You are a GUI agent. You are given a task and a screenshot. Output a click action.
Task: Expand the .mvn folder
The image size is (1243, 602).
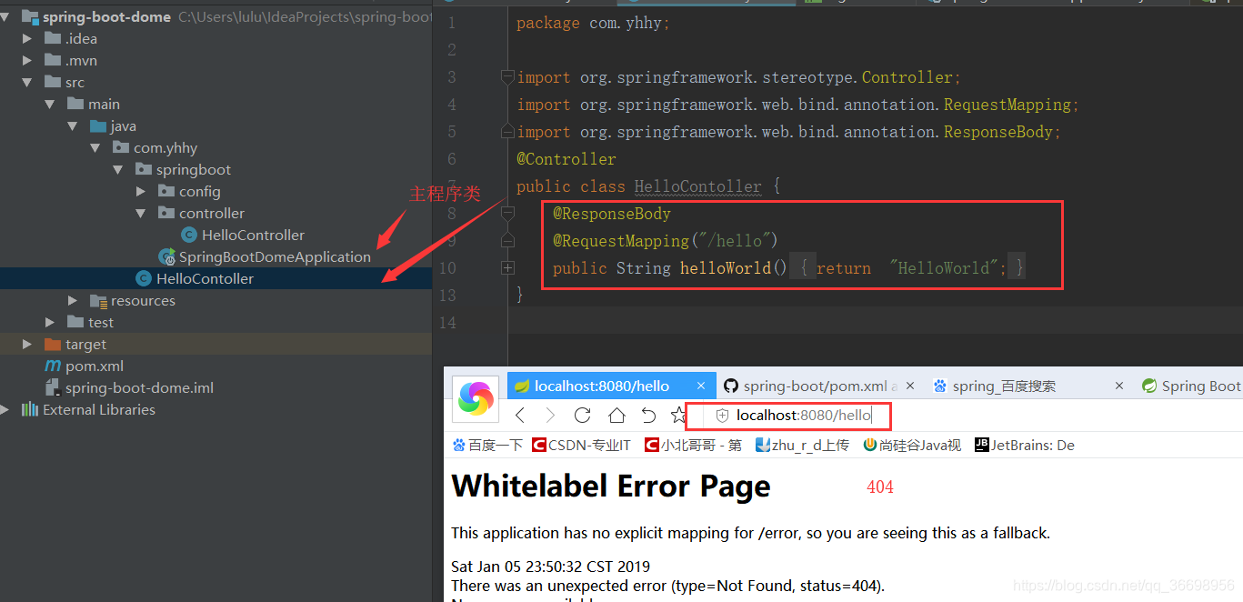[27, 61]
